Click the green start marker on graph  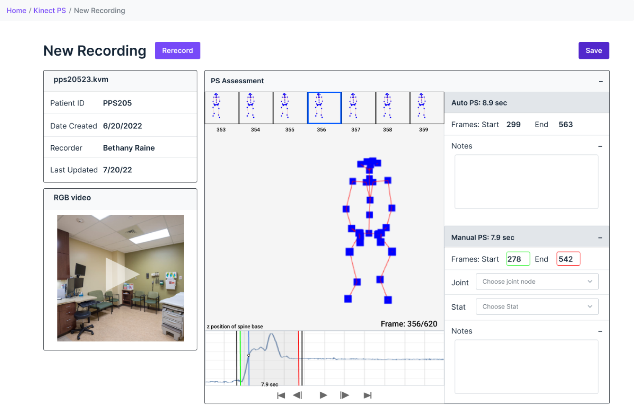[240, 358]
